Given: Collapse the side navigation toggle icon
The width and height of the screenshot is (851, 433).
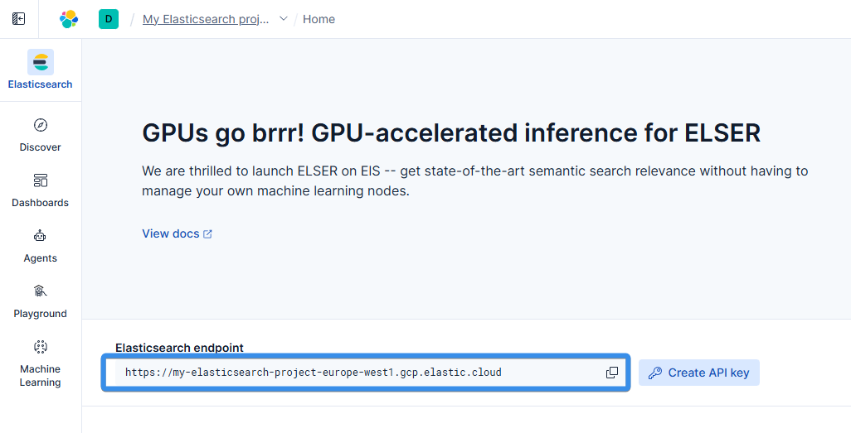Looking at the screenshot, I should 18,19.
